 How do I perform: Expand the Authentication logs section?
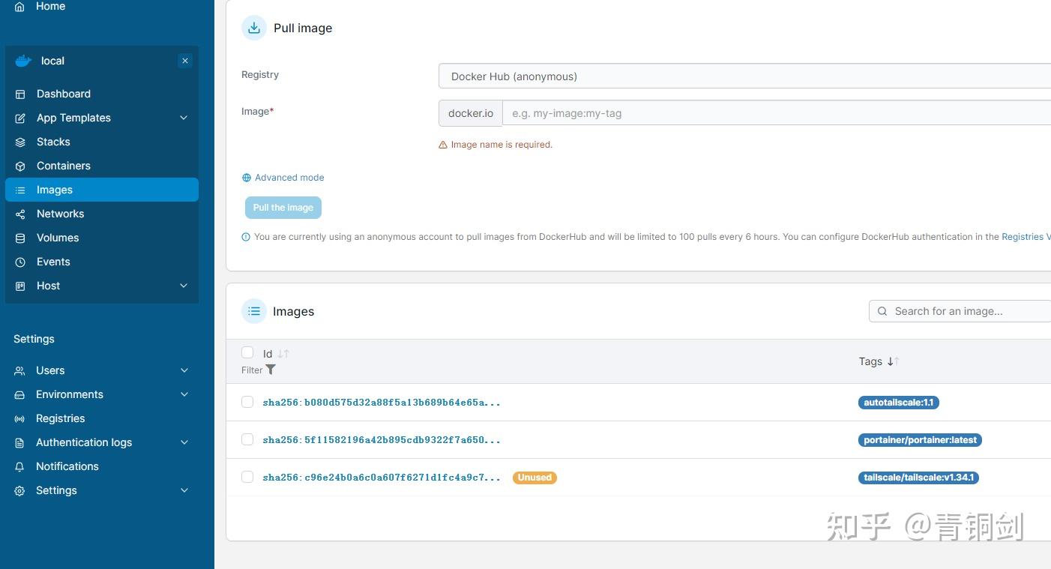83,442
